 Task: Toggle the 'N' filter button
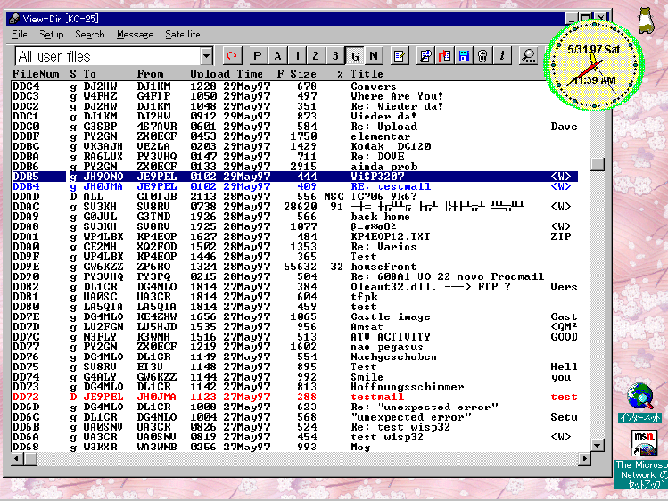point(374,56)
